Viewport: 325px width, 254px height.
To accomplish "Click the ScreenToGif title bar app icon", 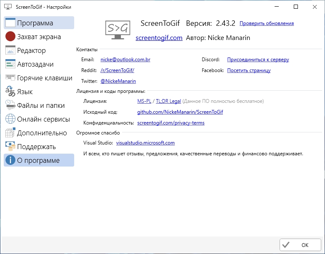I will [x=8, y=7].
